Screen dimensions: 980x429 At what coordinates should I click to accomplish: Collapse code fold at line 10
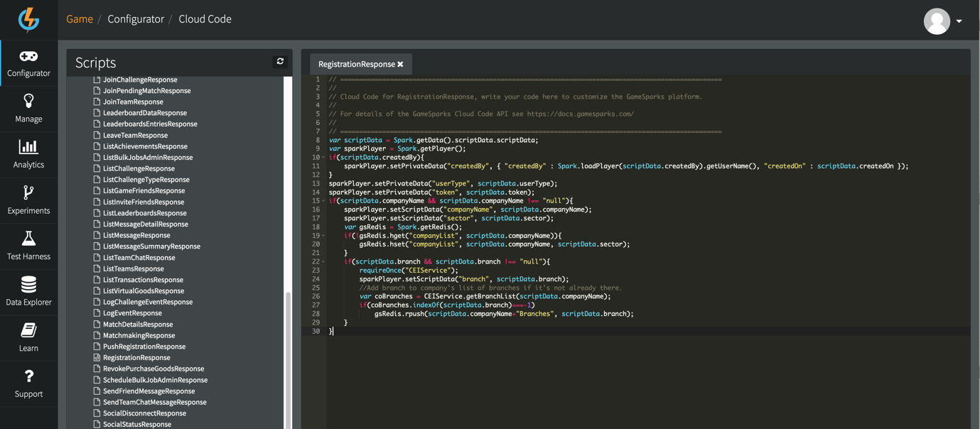(x=323, y=158)
